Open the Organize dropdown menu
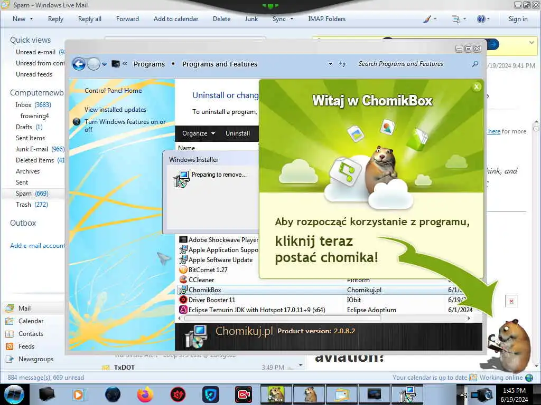This screenshot has width=541, height=405. [199, 133]
